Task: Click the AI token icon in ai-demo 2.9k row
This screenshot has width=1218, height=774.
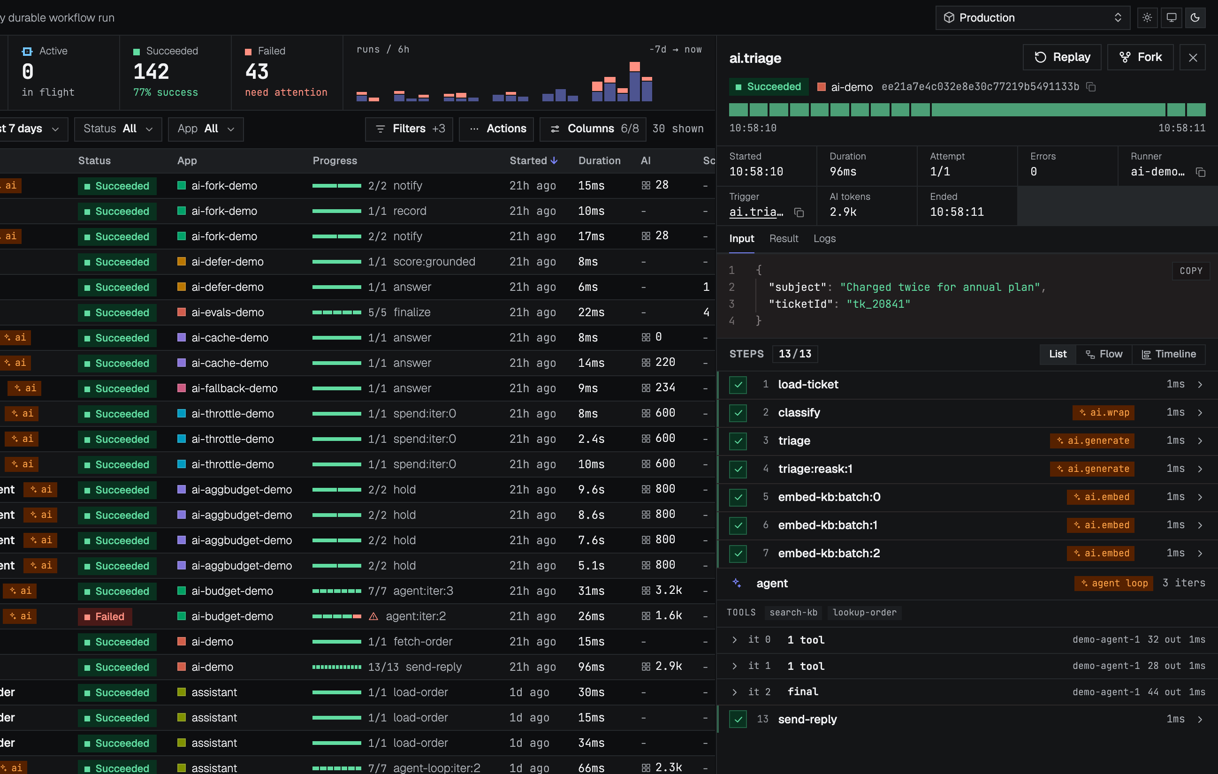Action: pyautogui.click(x=646, y=667)
